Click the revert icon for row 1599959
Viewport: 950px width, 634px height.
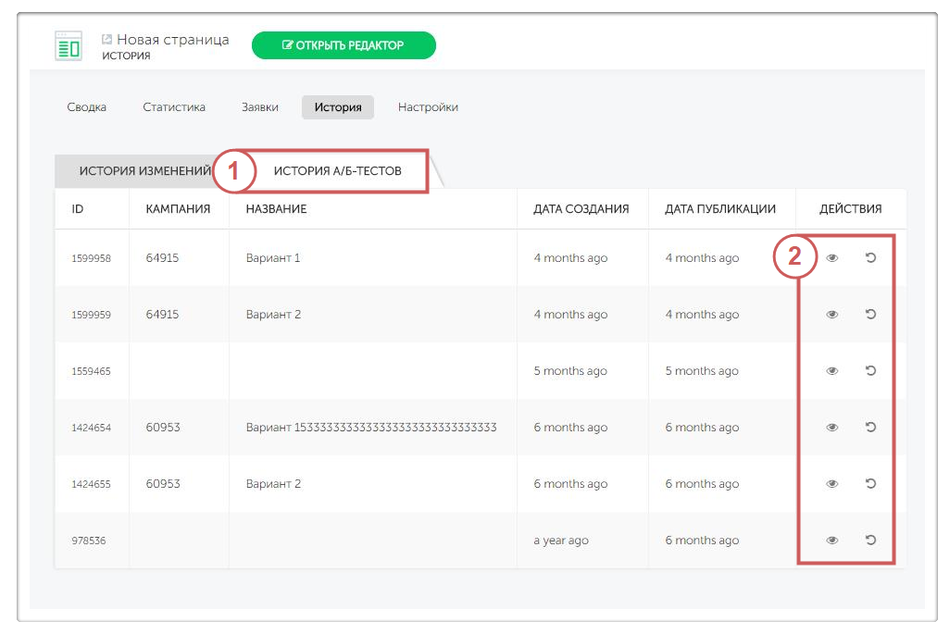click(870, 315)
